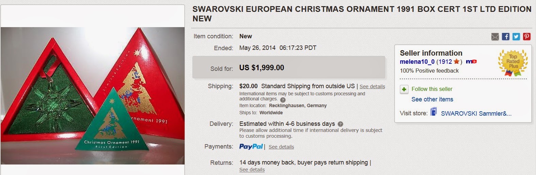
Task: Click the Follow this seller link
Action: pos(432,89)
